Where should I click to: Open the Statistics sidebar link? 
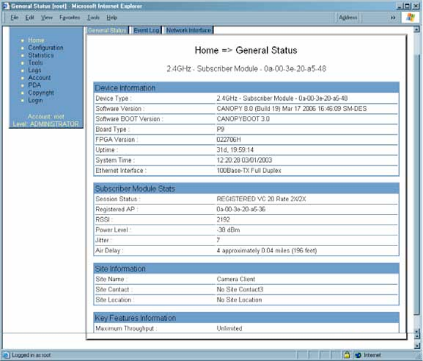(x=41, y=55)
